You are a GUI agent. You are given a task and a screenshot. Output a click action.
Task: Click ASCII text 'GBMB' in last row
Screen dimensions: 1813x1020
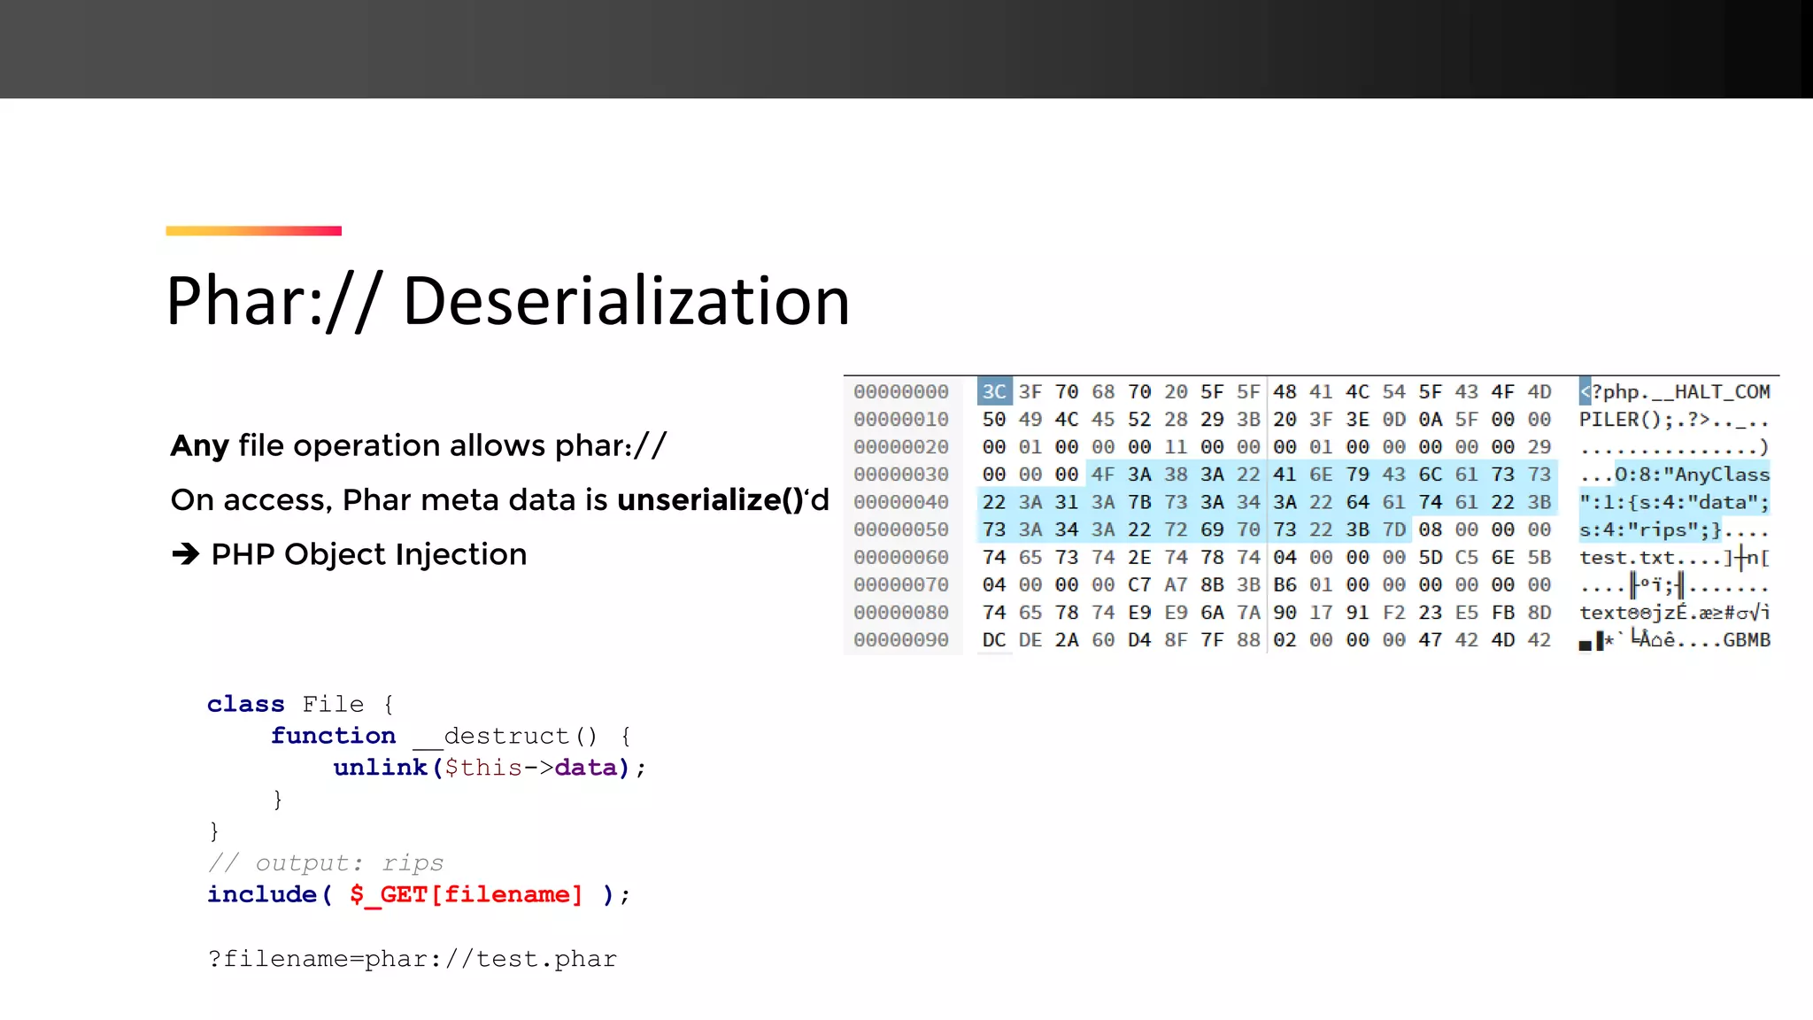1747,640
